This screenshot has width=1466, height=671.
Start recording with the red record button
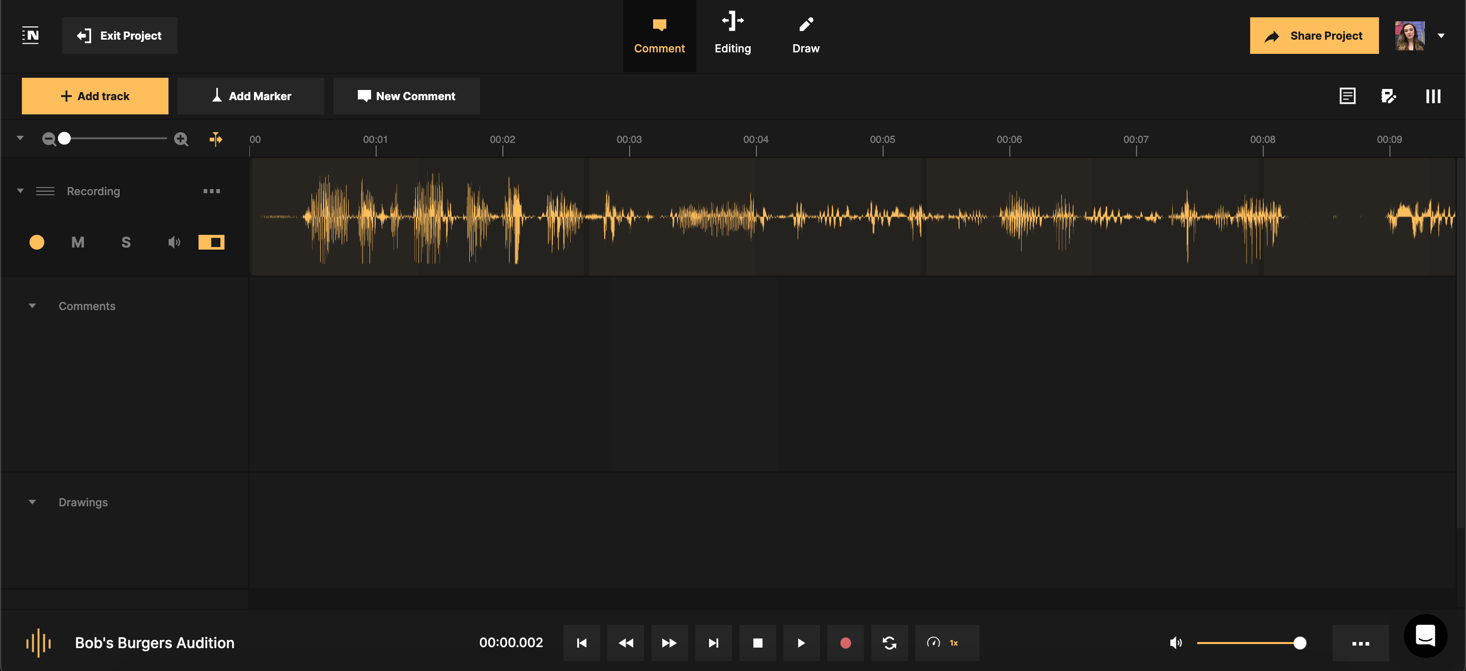coord(845,643)
